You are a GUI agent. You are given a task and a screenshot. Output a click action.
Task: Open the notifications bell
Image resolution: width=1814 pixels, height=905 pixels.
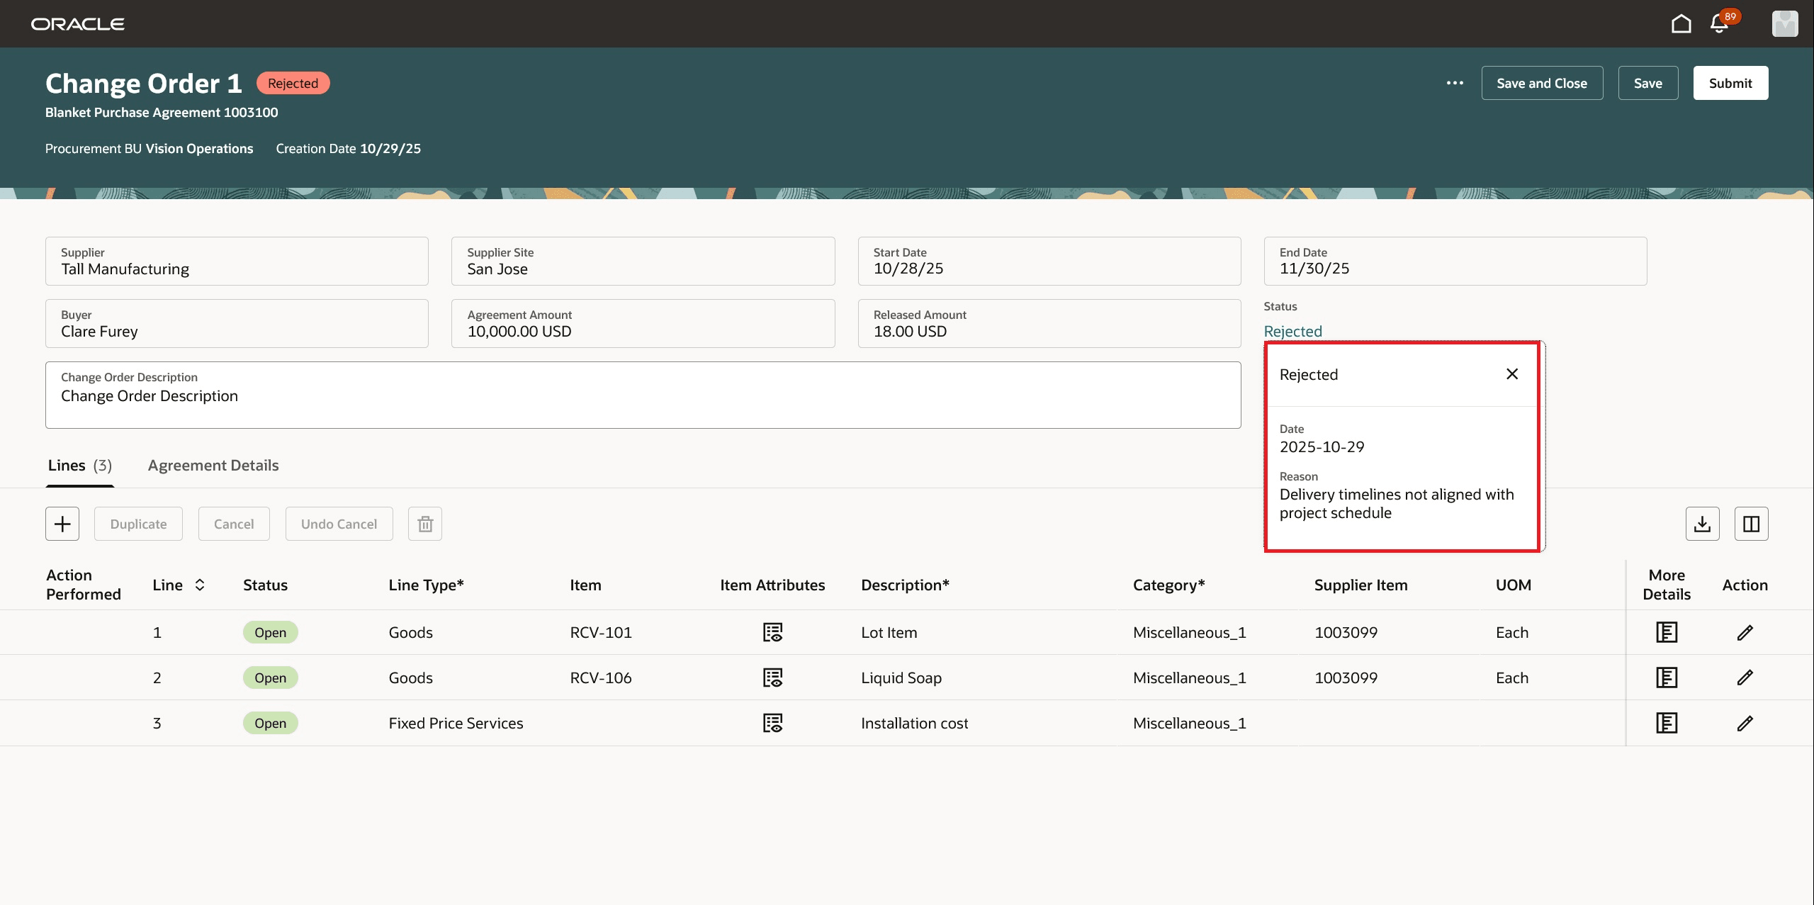point(1719,23)
